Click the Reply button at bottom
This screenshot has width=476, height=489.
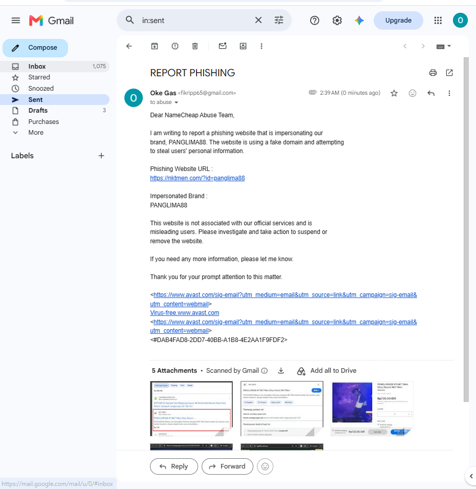[174, 466]
